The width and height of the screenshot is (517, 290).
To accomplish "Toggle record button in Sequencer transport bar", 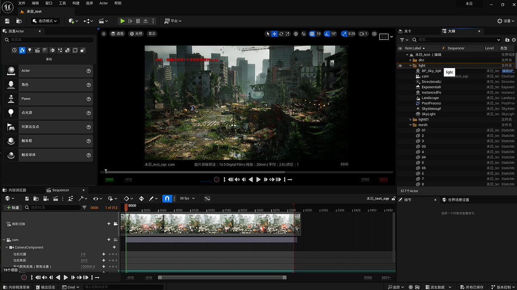I will coord(24,278).
